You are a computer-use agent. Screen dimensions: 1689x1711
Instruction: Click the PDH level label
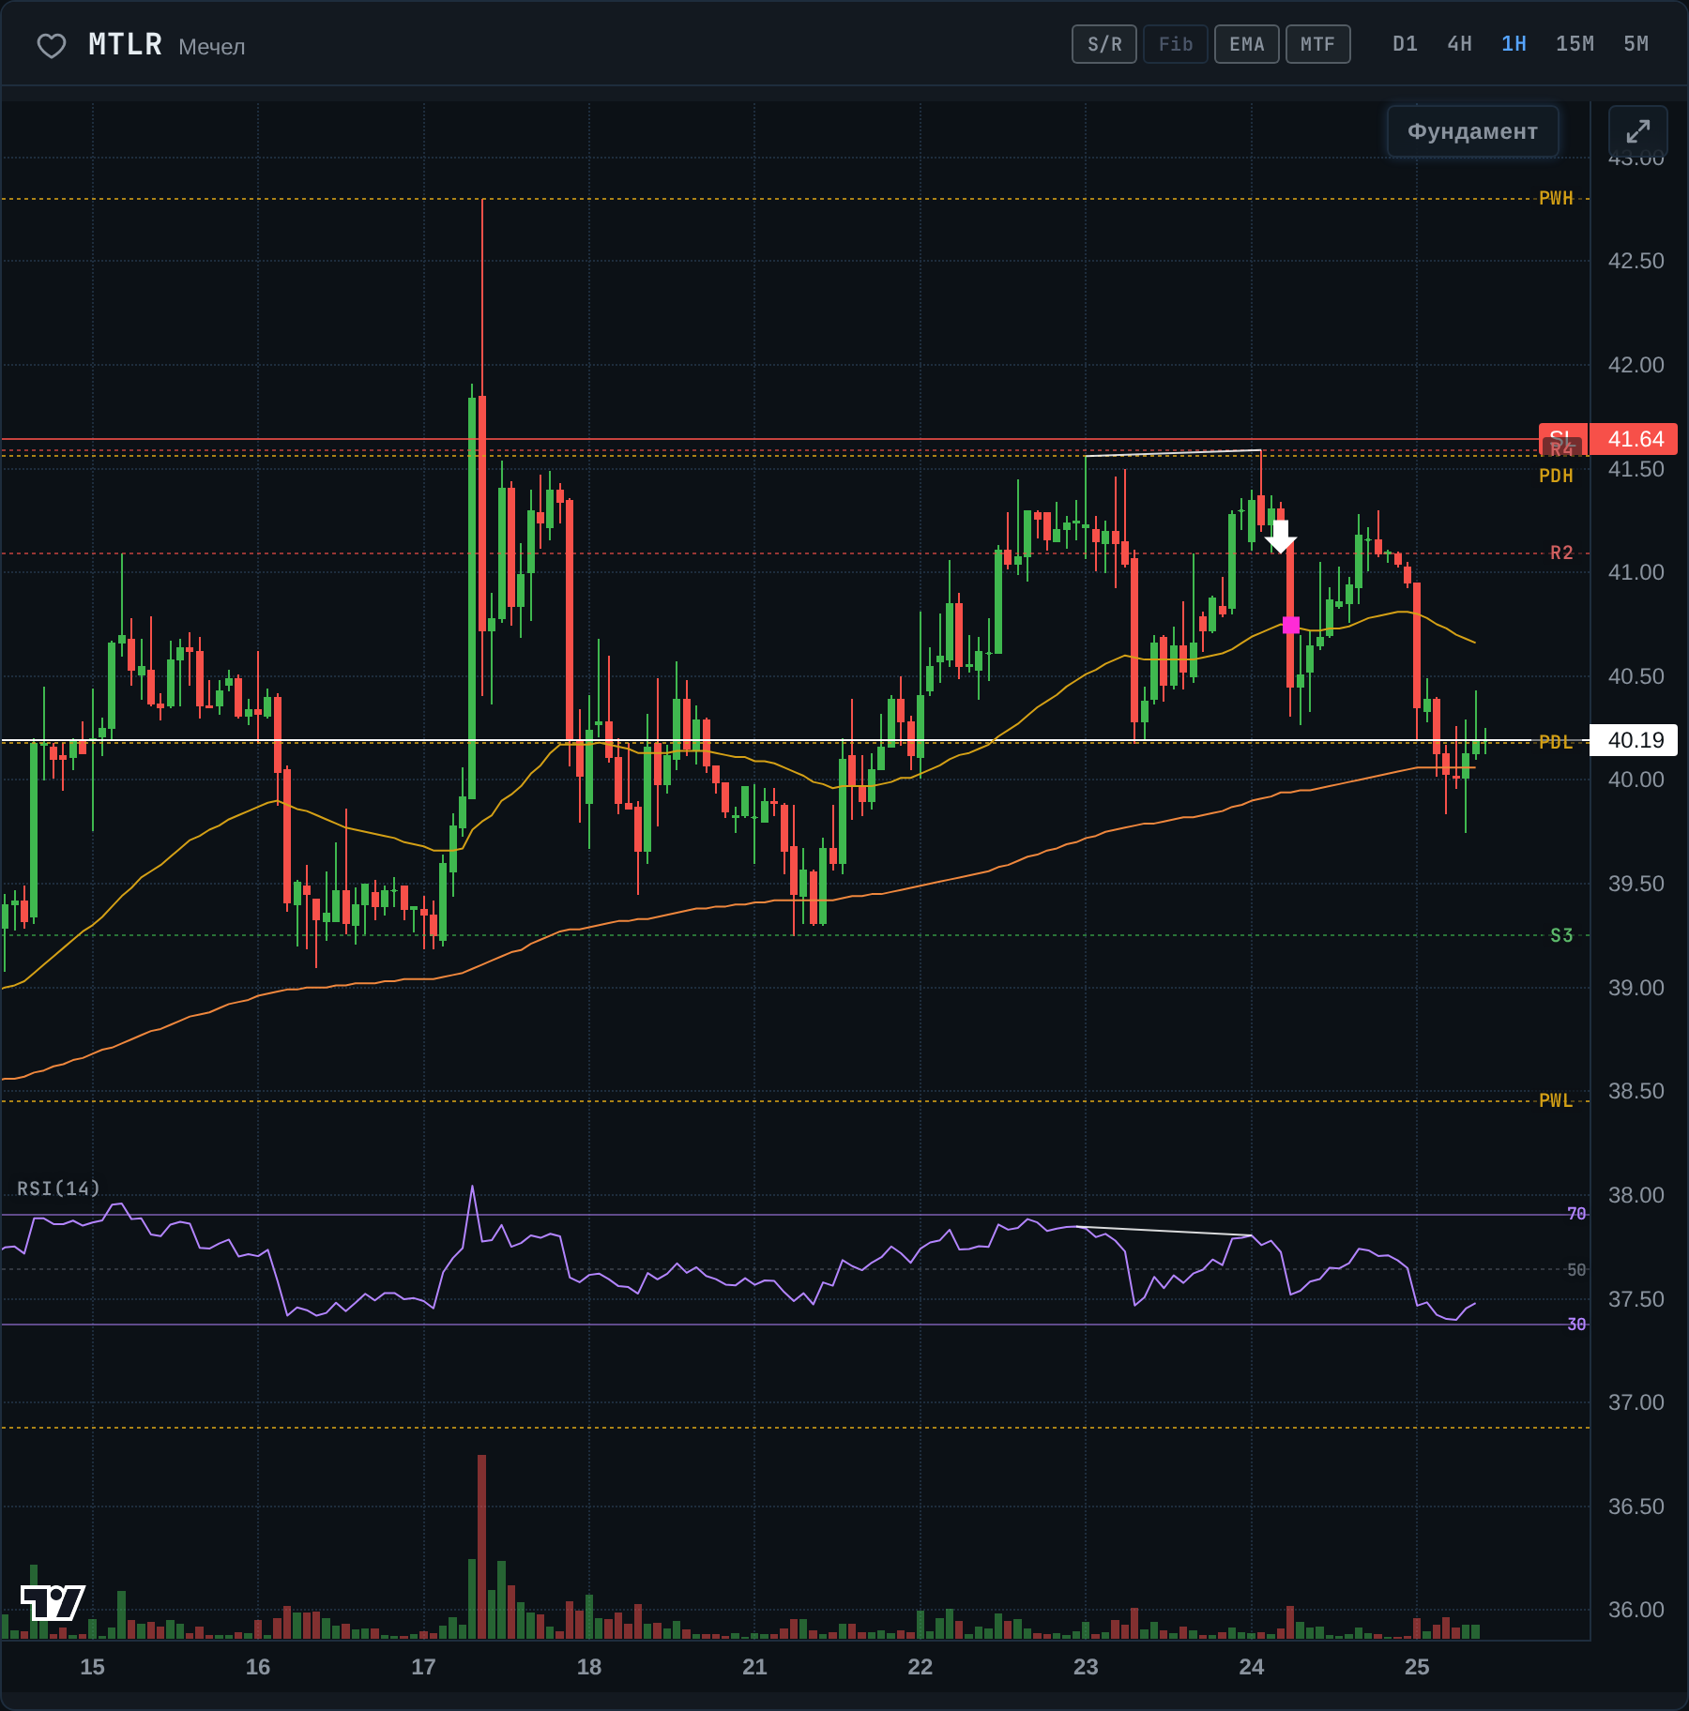[x=1556, y=476]
